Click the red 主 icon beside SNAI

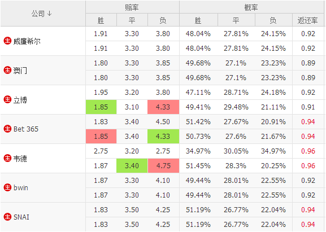pos(7,217)
